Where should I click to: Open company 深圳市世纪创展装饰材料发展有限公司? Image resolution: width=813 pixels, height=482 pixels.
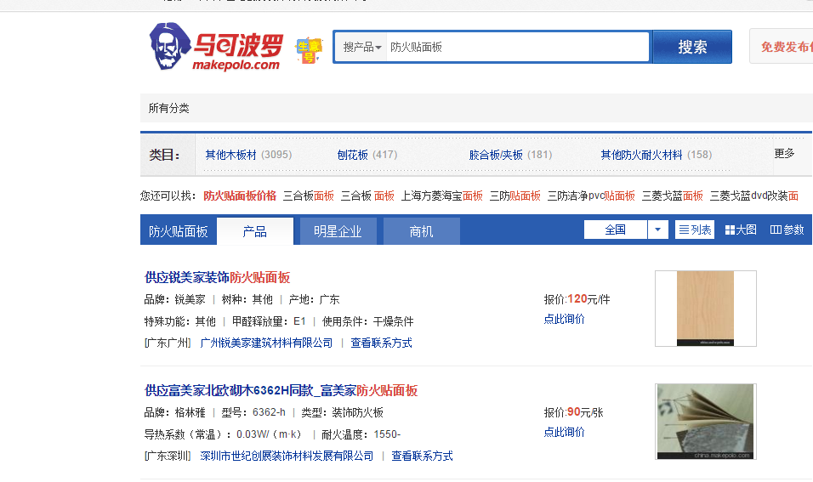pyautogui.click(x=287, y=456)
